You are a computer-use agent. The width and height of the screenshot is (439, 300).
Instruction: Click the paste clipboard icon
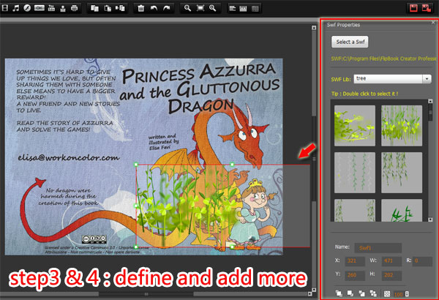pos(108,8)
